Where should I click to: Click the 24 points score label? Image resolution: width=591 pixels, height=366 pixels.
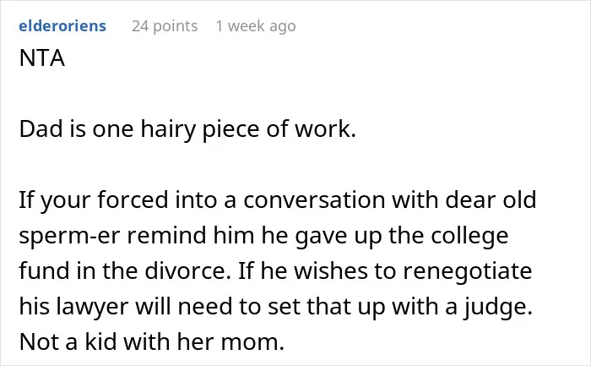pos(165,26)
